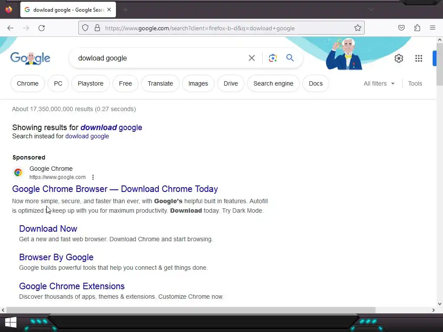
Task: Bookmark this page with the star icon
Action: click(x=358, y=28)
